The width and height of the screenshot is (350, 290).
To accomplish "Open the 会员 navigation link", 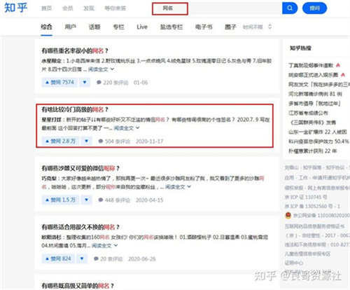I will pyautogui.click(x=67, y=8).
